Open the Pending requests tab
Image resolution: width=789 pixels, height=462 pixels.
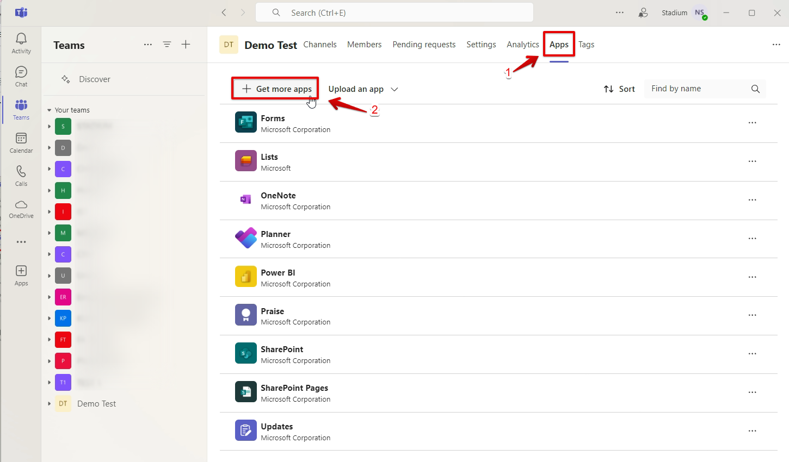click(x=424, y=45)
